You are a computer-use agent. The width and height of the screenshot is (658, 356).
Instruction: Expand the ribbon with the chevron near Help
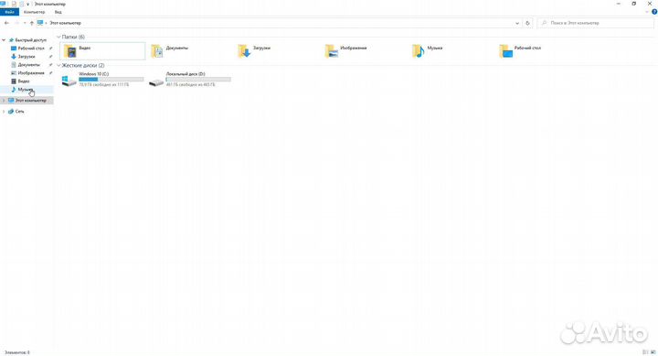click(647, 12)
